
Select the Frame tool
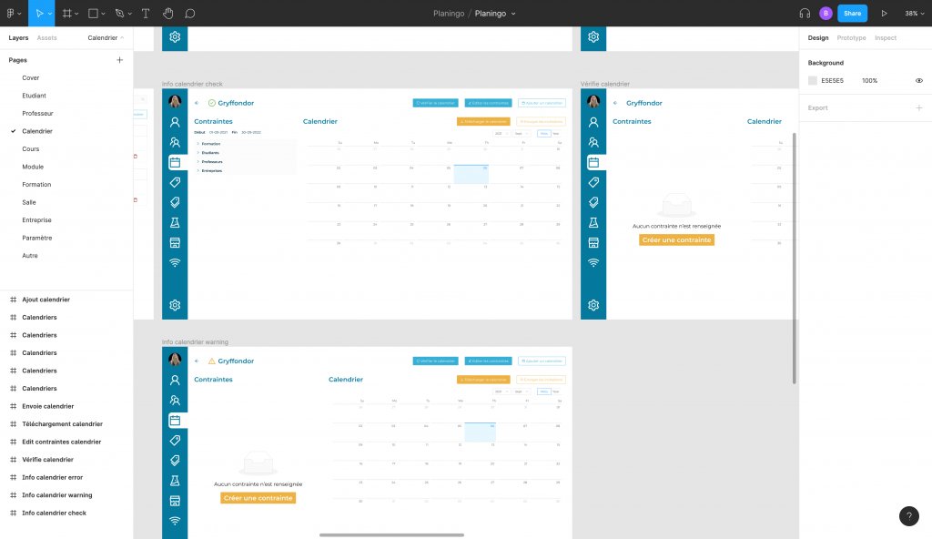pos(66,14)
